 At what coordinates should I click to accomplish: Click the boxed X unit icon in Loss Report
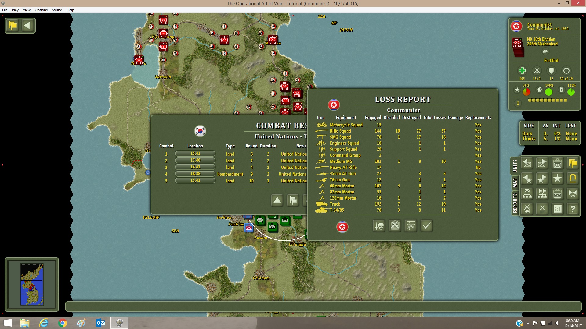(x=411, y=226)
